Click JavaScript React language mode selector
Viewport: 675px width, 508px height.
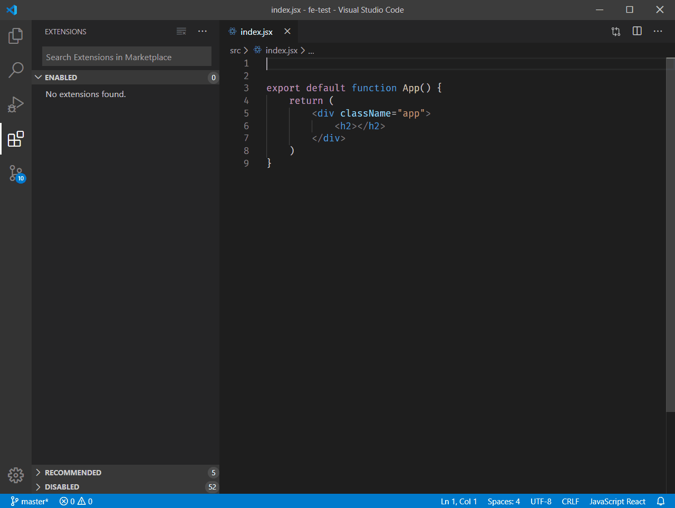pos(618,501)
